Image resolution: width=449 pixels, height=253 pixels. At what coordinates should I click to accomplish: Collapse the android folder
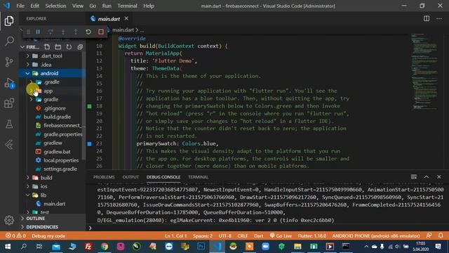pos(27,73)
